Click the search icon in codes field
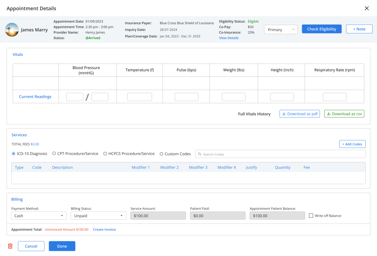 click(199, 154)
